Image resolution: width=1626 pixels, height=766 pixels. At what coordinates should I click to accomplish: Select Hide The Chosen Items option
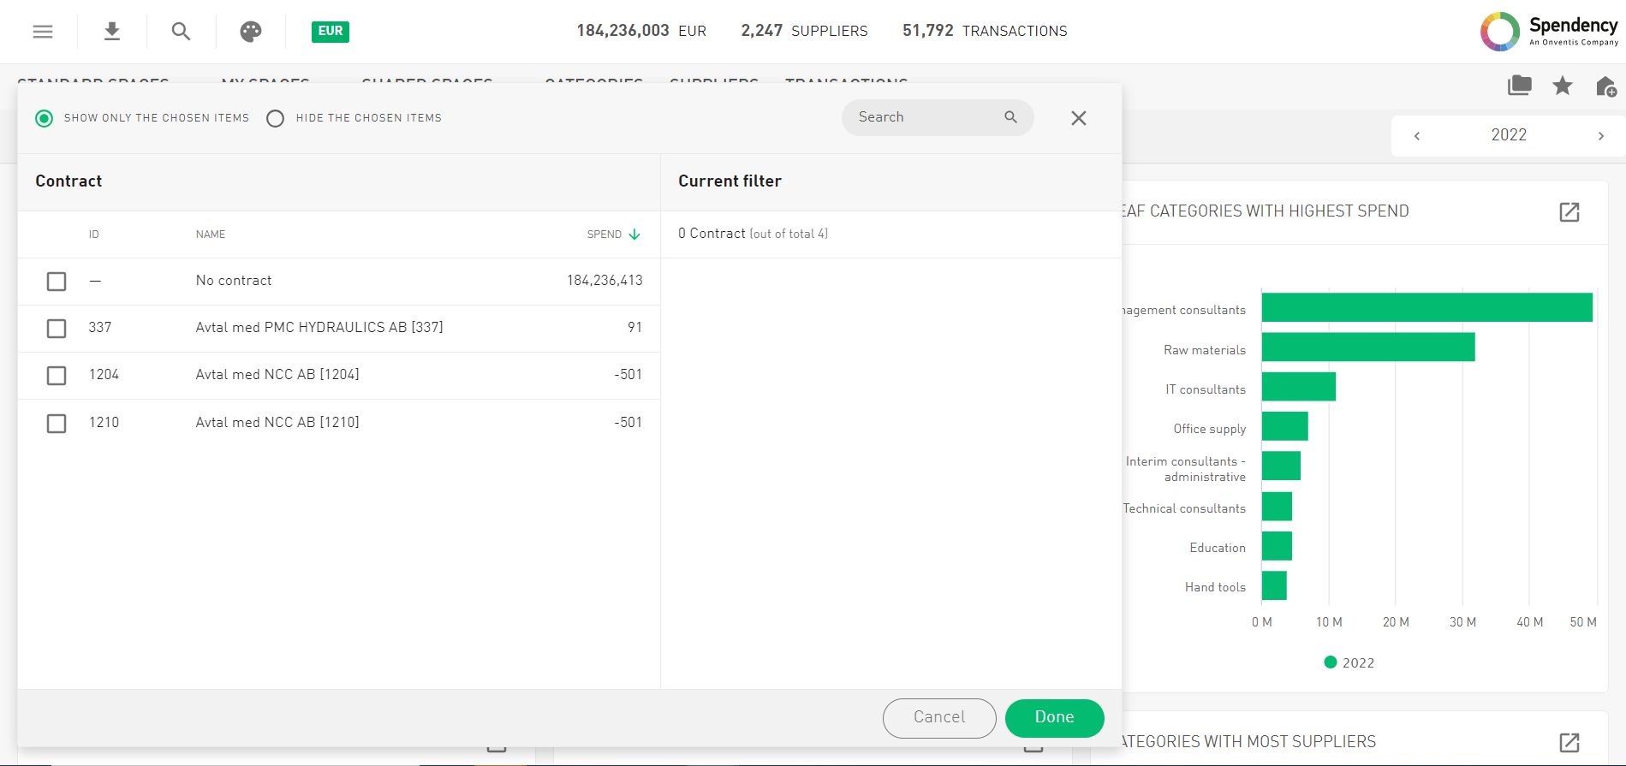click(275, 118)
